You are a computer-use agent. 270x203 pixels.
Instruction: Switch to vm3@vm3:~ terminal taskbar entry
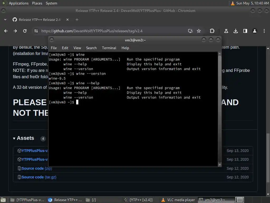[x=216, y=200]
